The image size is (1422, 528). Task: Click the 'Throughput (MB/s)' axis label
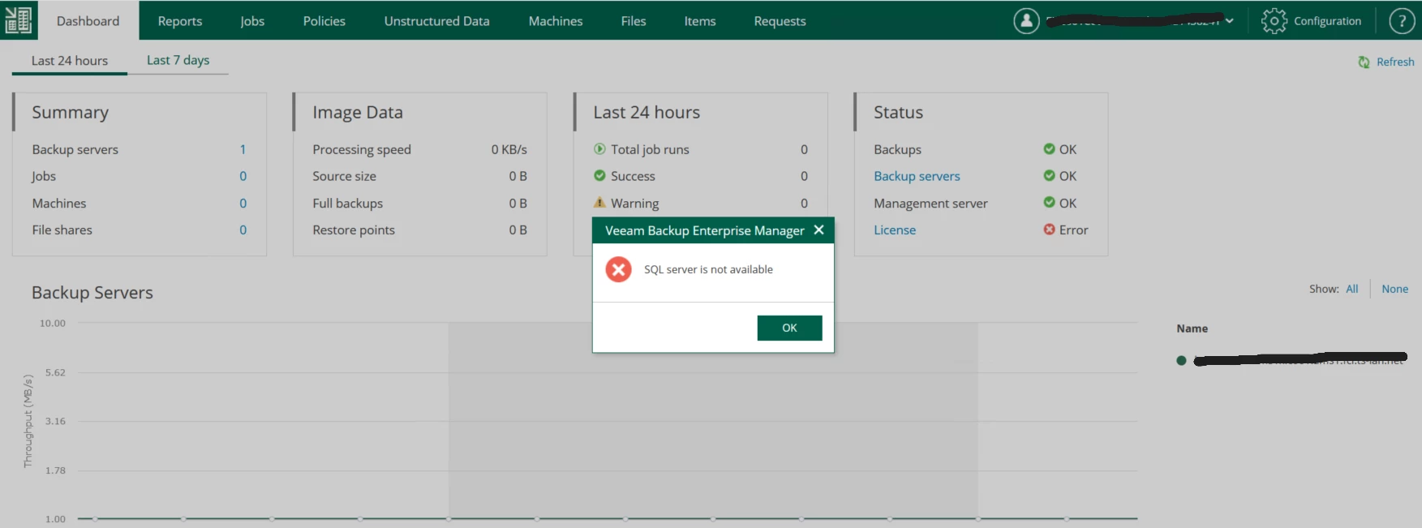tap(28, 421)
